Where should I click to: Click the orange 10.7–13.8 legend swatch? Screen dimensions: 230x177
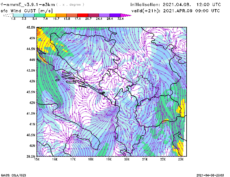coord(61,15)
